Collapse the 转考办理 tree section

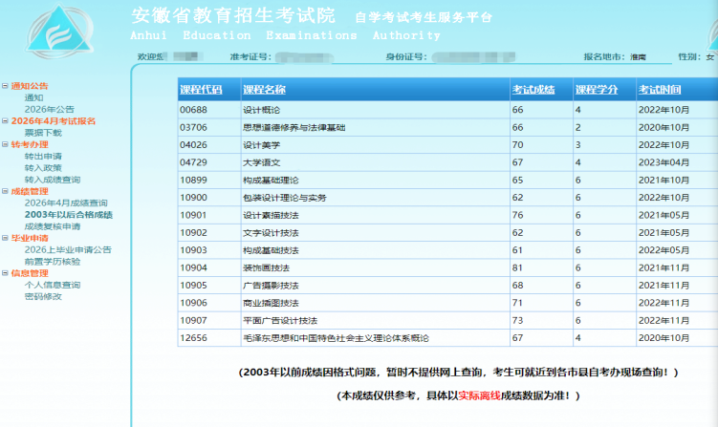pos(5,144)
